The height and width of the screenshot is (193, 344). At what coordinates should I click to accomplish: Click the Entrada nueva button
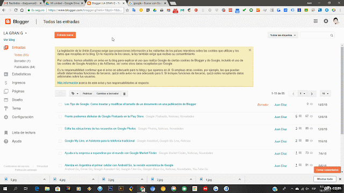coord(65,35)
